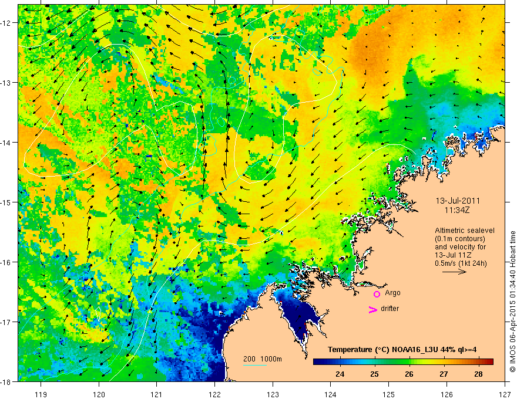Click the colorbar tick label 27

coord(444,374)
